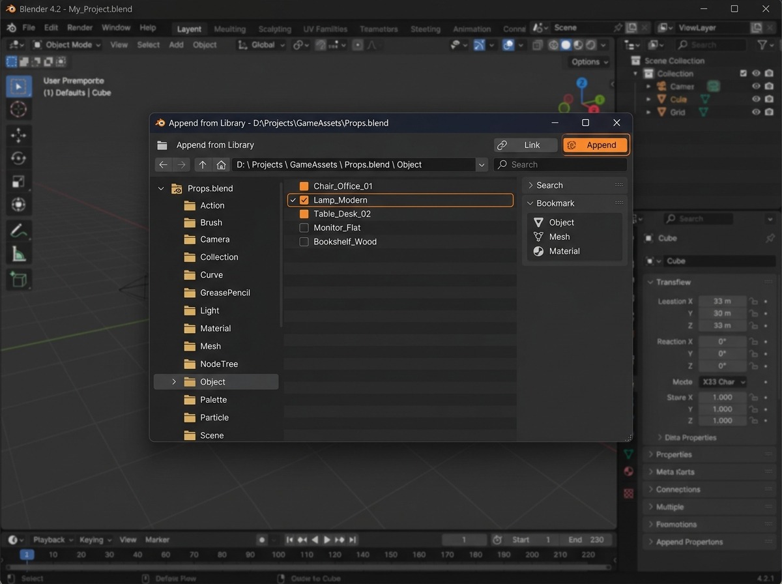Select the Transform tool in left toolbar
This screenshot has height=584, width=782.
click(19, 205)
